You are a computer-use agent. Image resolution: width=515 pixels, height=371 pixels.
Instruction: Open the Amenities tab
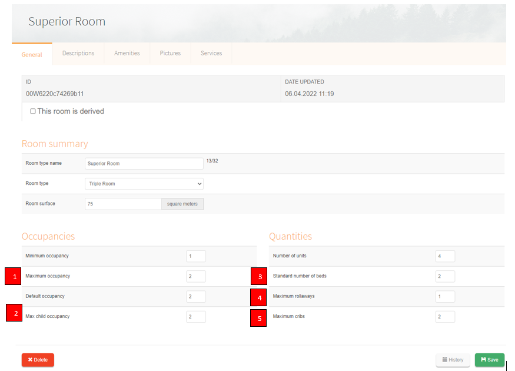point(127,53)
